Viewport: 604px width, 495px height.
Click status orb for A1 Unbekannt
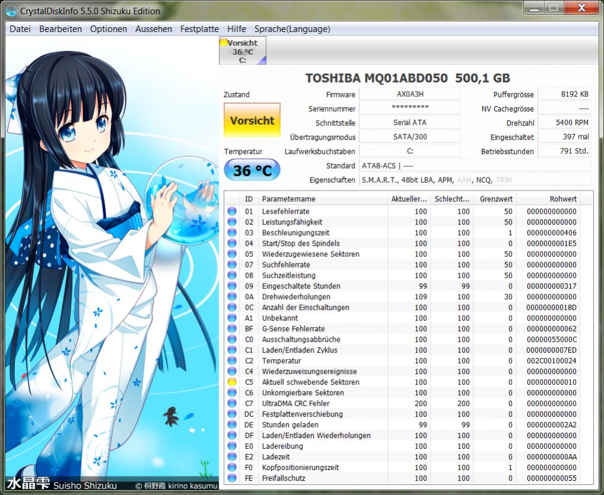[232, 318]
